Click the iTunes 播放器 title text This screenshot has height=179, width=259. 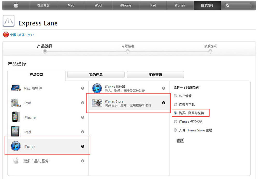tap(115, 87)
